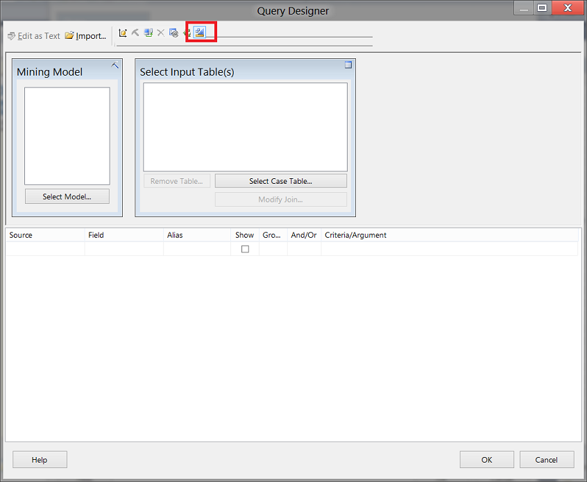Viewport: 587px width, 482px height.
Task: Click the MDX cube query mode icon
Action: pos(123,33)
